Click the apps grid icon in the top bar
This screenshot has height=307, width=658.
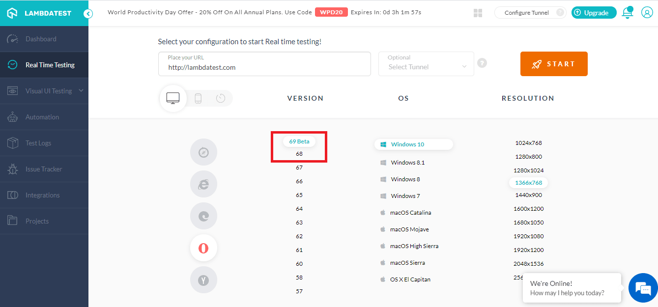click(x=478, y=12)
